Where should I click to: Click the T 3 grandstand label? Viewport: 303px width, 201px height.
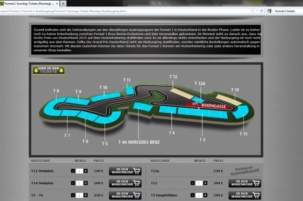(x=202, y=140)
